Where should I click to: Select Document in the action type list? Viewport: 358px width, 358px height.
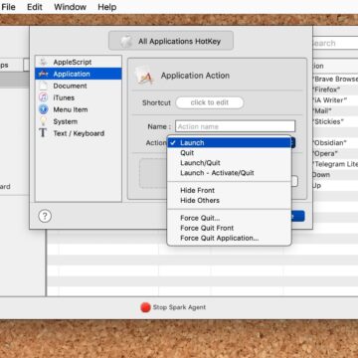click(x=79, y=86)
